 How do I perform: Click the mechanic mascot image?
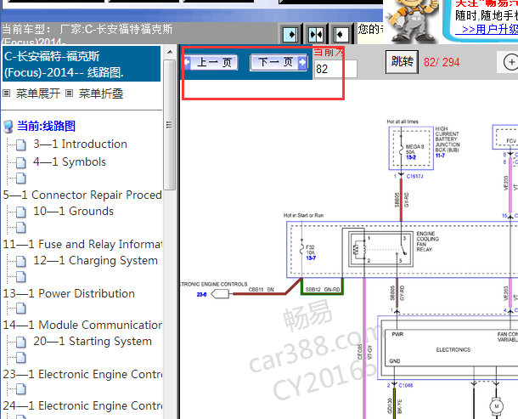click(411, 20)
